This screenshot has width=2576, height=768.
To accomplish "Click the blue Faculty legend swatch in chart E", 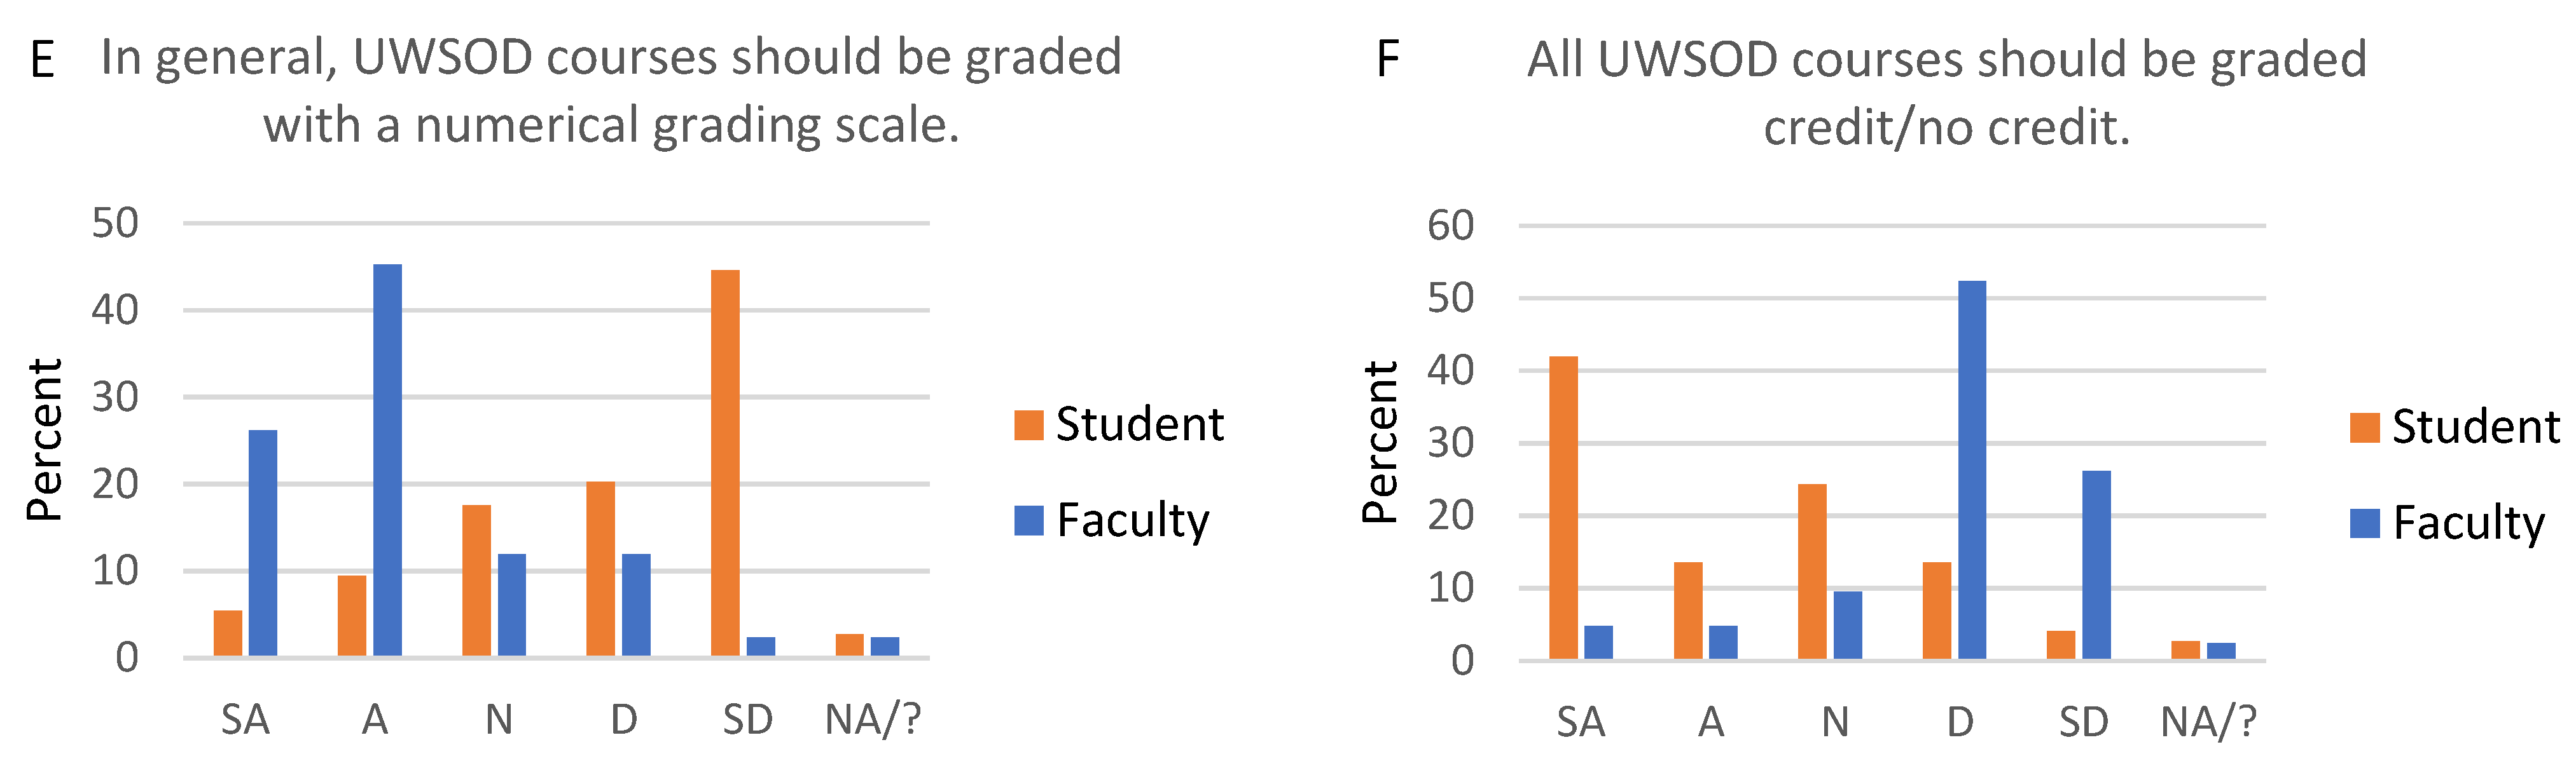I will [x=1028, y=520].
